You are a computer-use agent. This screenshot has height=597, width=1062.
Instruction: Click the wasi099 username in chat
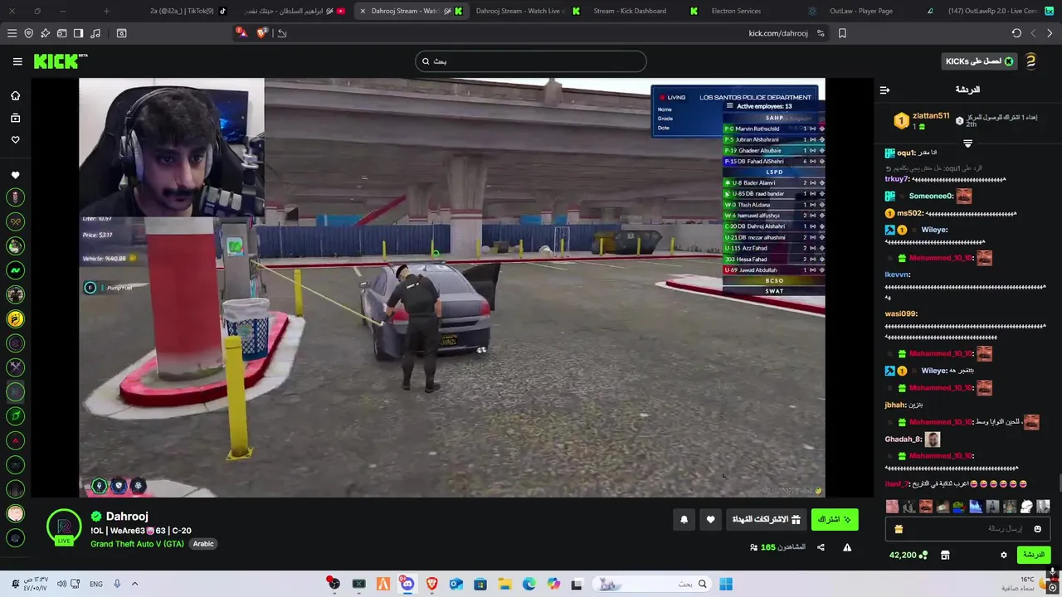[900, 313]
